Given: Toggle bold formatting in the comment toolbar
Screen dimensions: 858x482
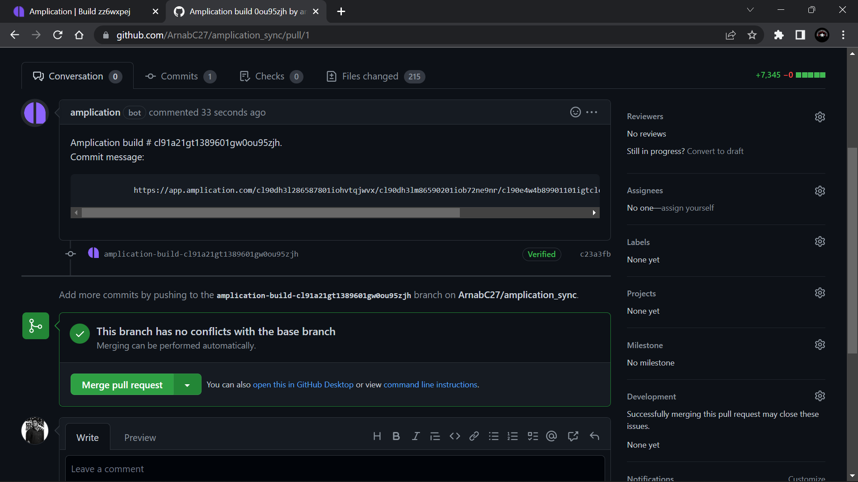Looking at the screenshot, I should click(396, 436).
